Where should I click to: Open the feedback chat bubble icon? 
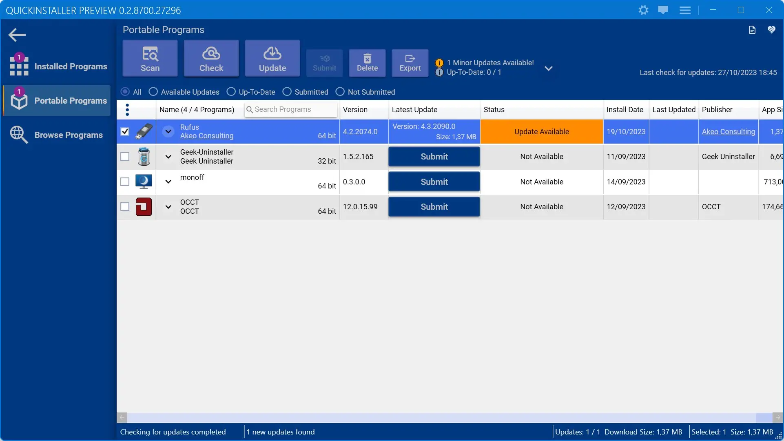click(663, 10)
